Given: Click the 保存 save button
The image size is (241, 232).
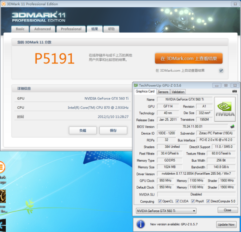Looking at the screenshot, I should (113, 130).
